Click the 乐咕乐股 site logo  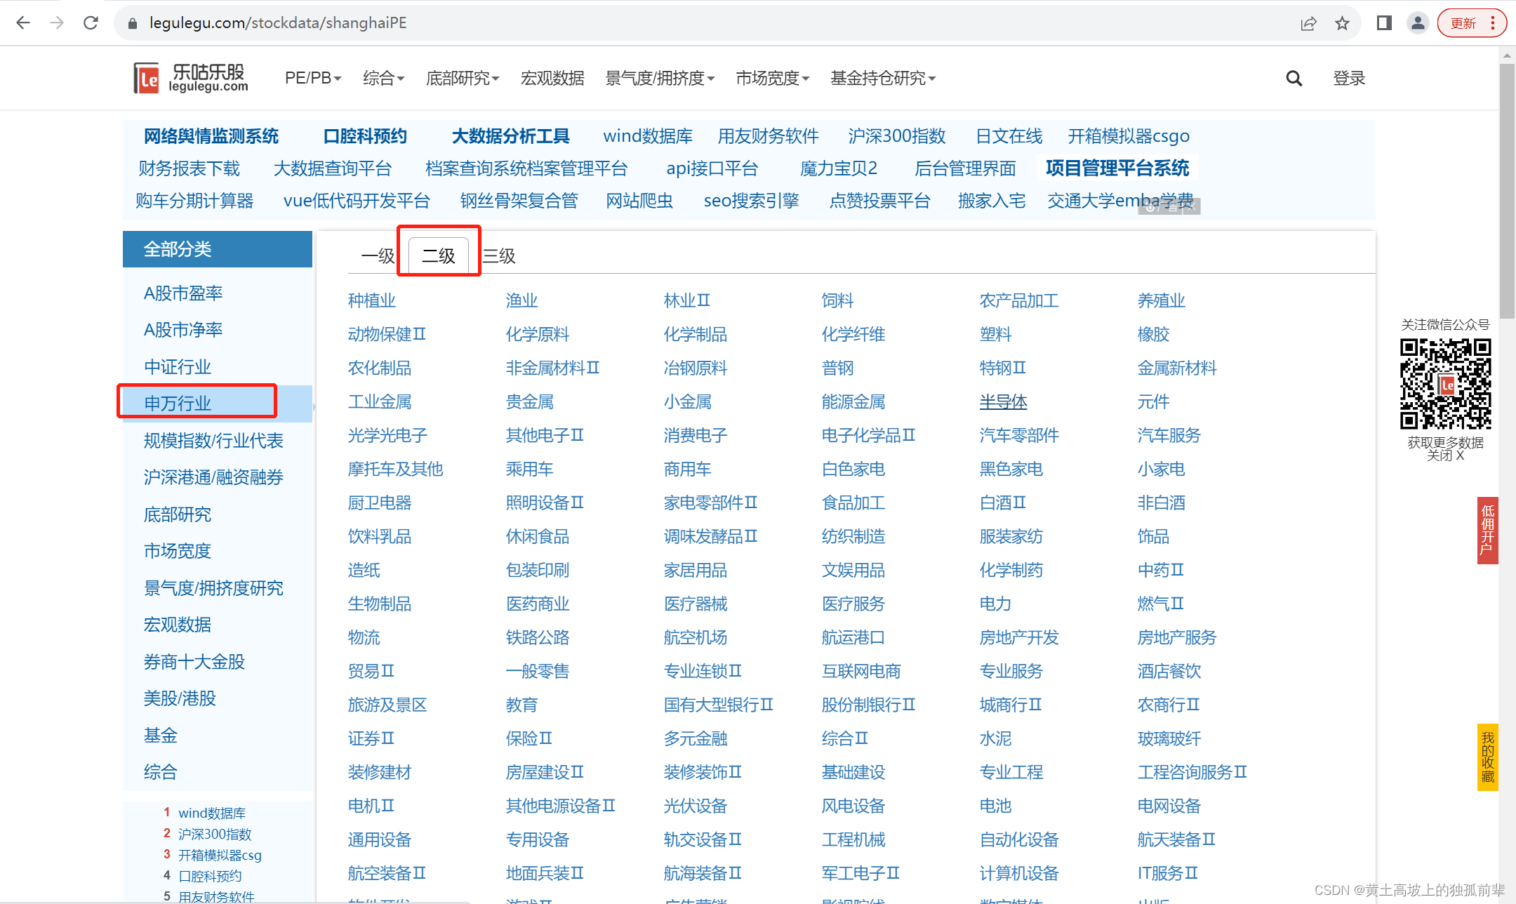pos(191,78)
